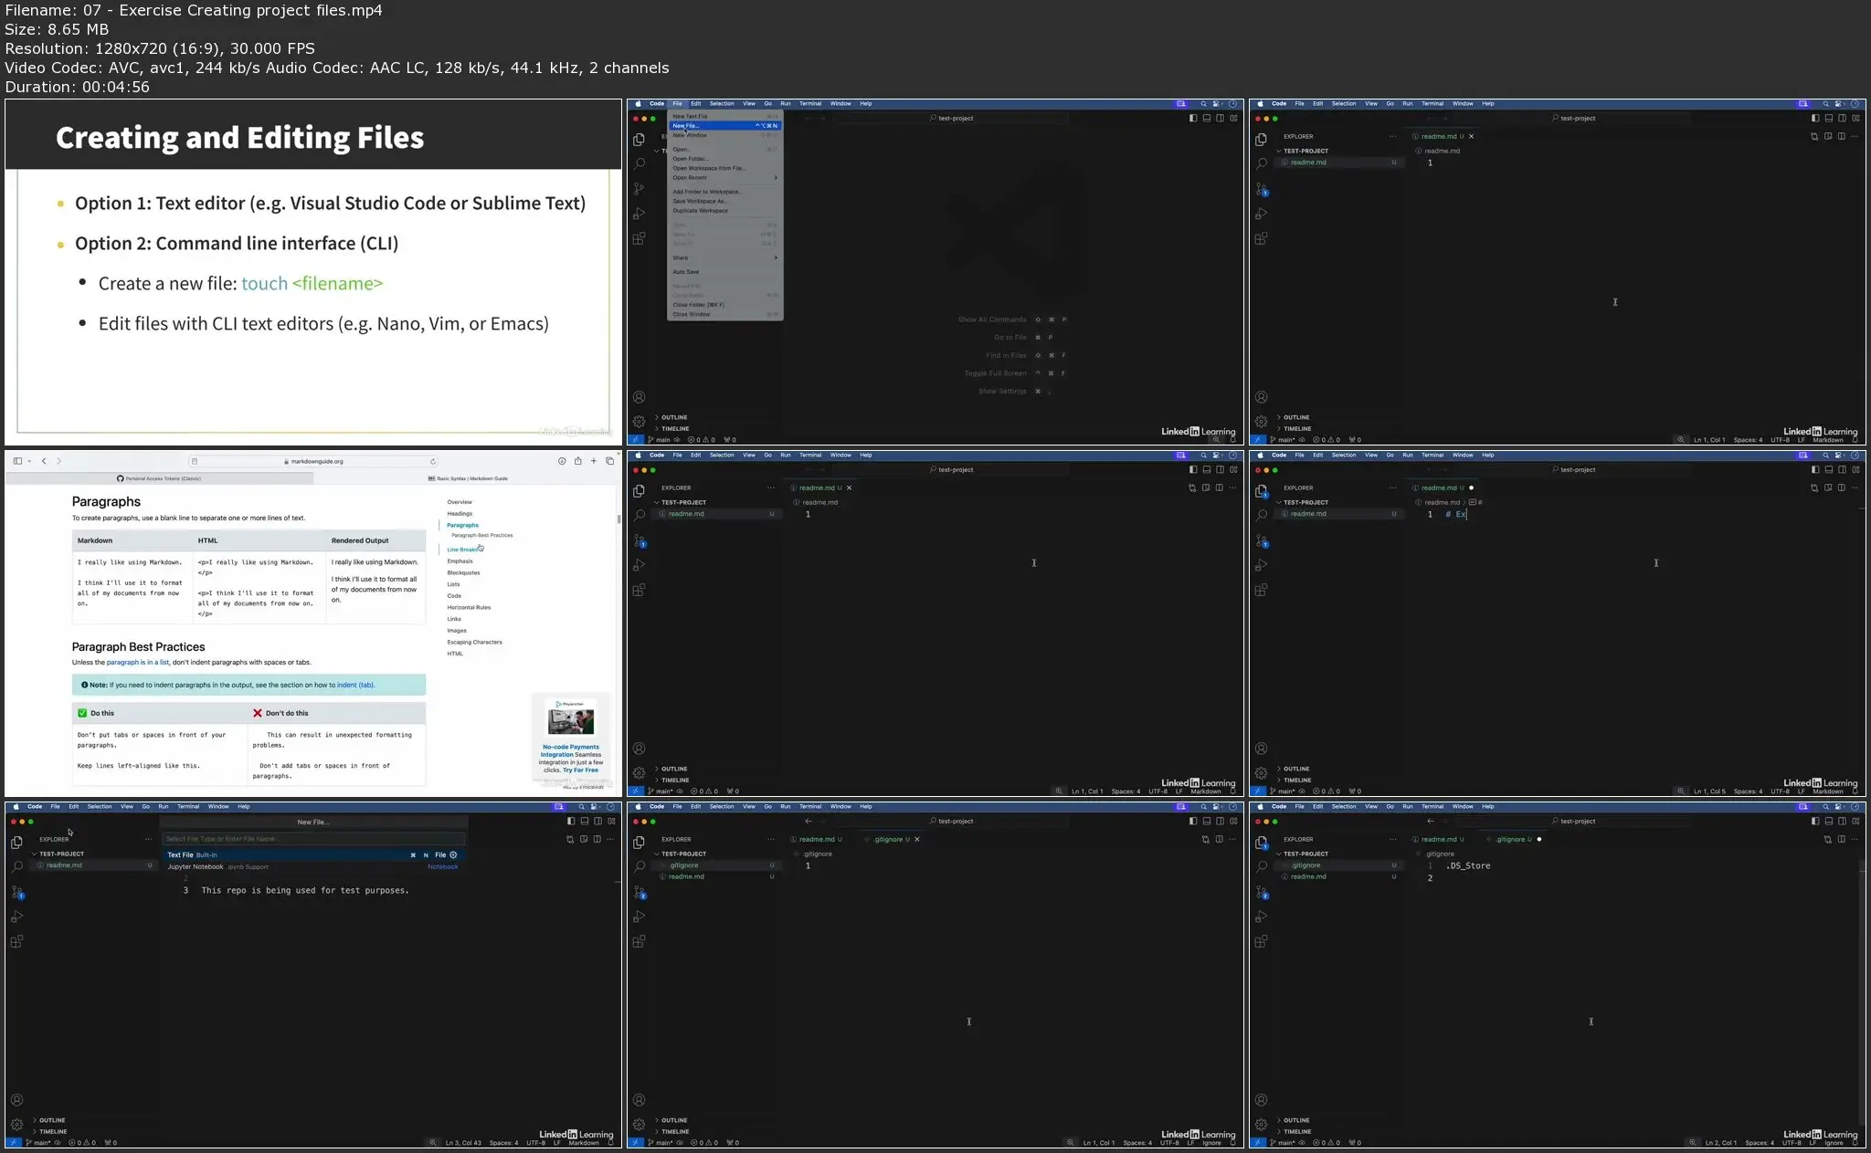1871x1153 pixels.
Task: Click Spotlight search icon in File menu frame menubar
Action: coord(1203,104)
